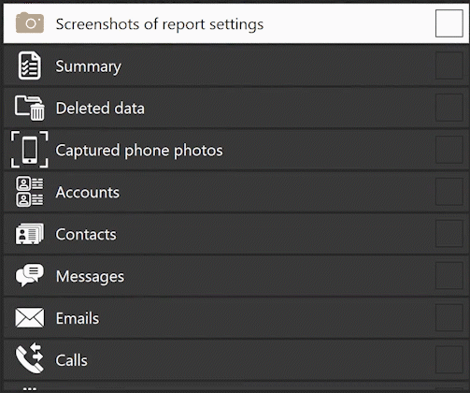Select the Emails list row label

point(78,318)
